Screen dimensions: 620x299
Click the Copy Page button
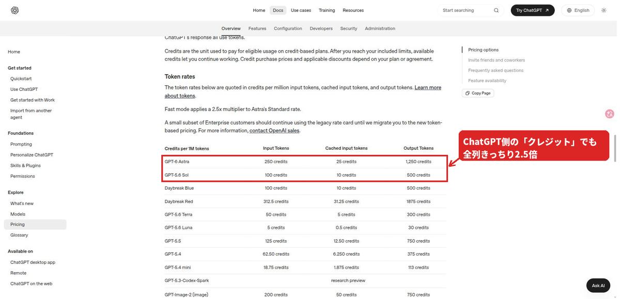pos(478,93)
